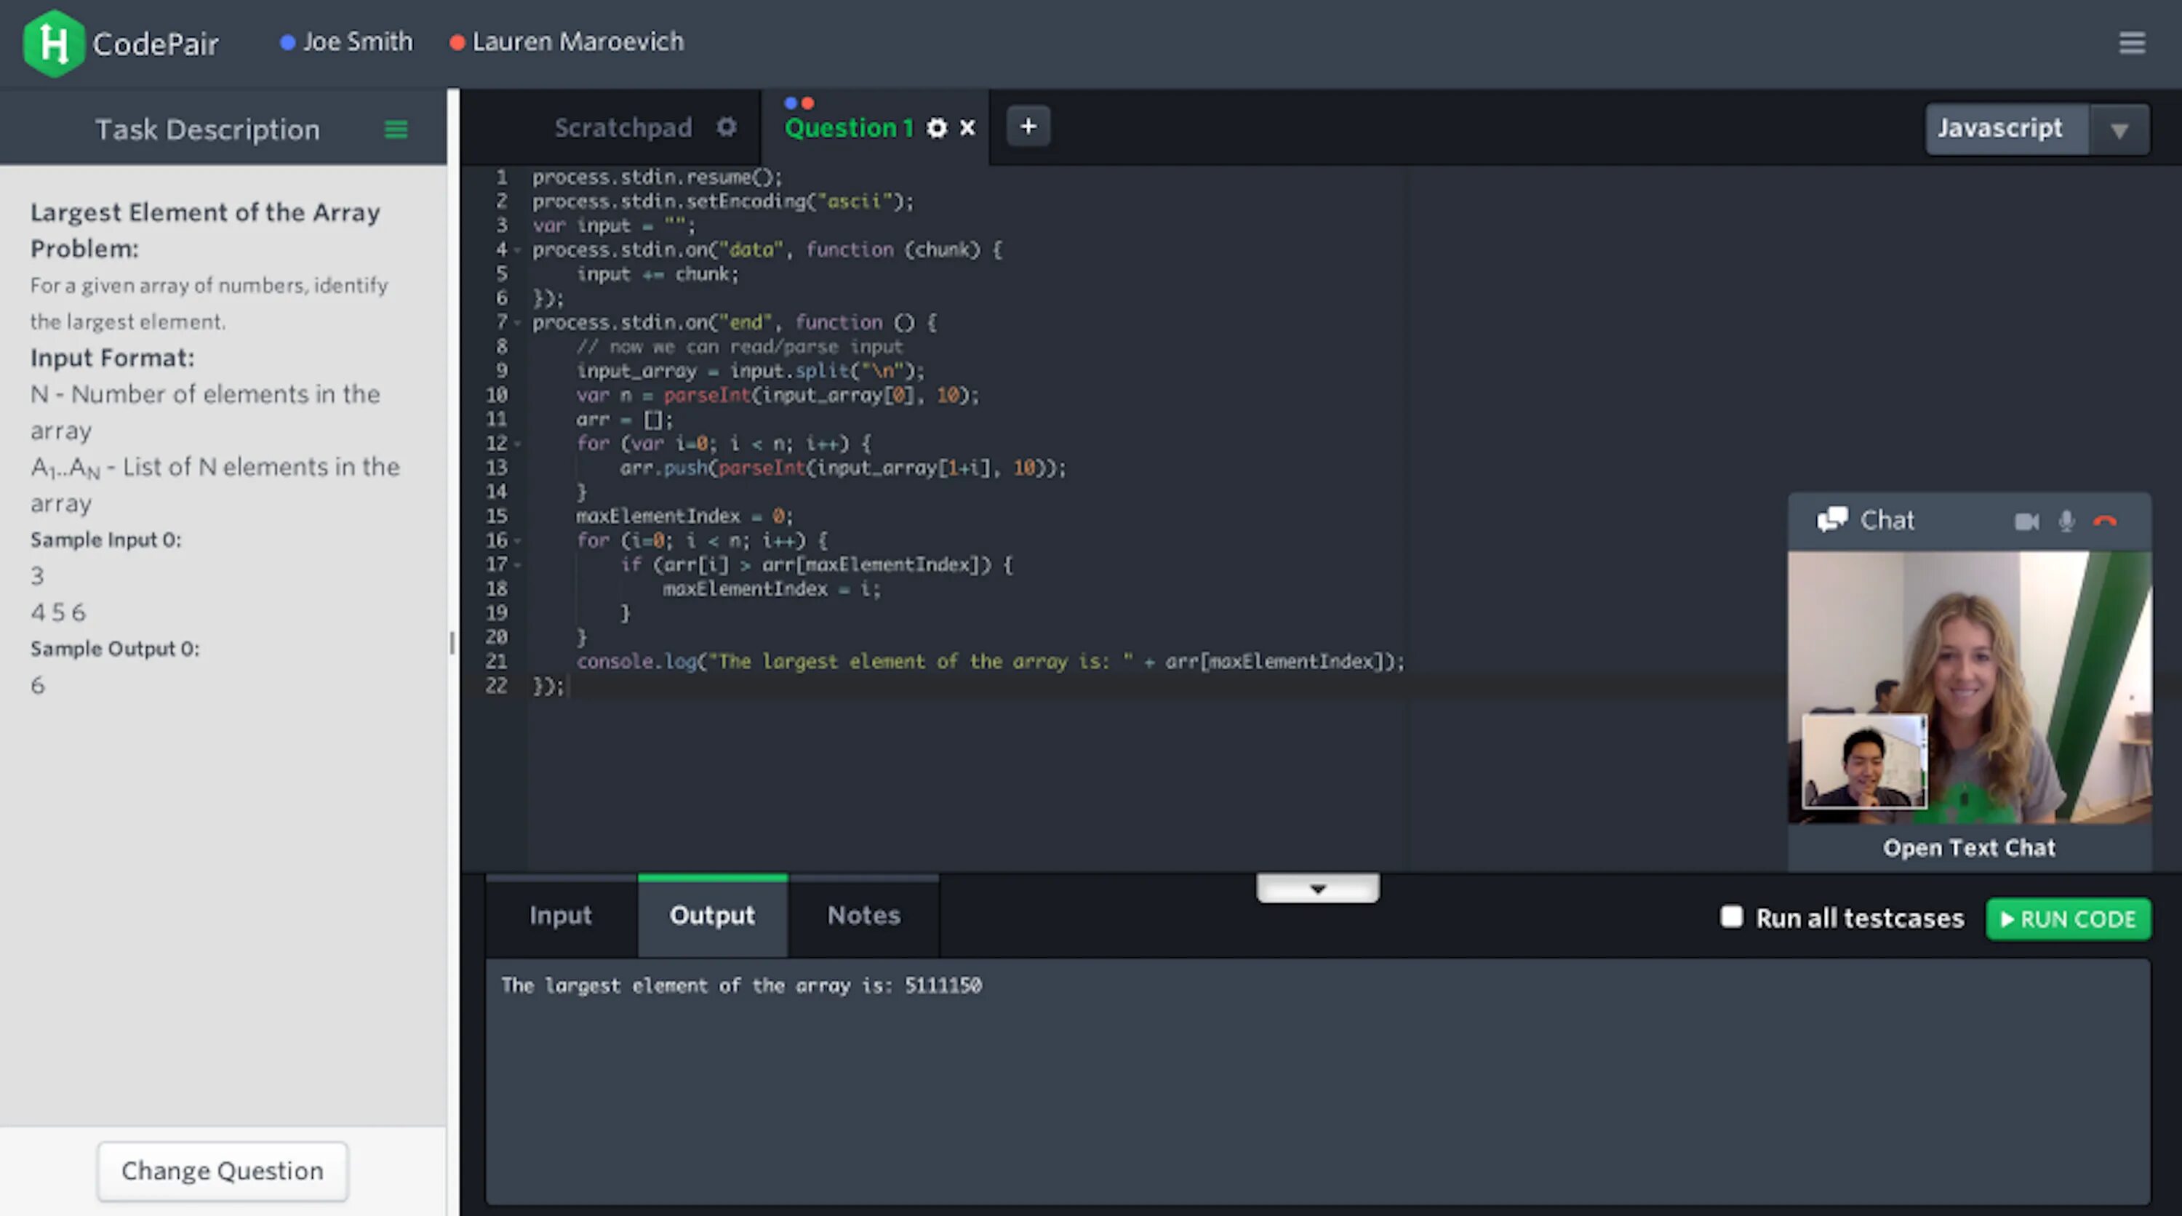This screenshot has height=1216, width=2182.
Task: Mute the microphone in Chat
Action: tap(2066, 521)
